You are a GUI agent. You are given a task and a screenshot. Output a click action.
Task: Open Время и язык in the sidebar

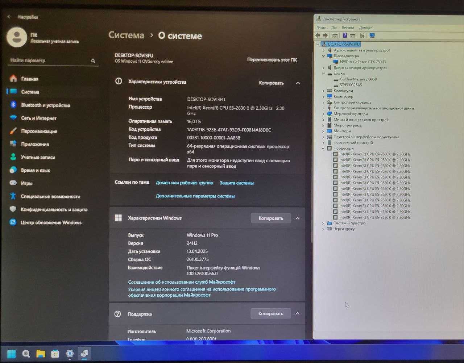tap(36, 170)
